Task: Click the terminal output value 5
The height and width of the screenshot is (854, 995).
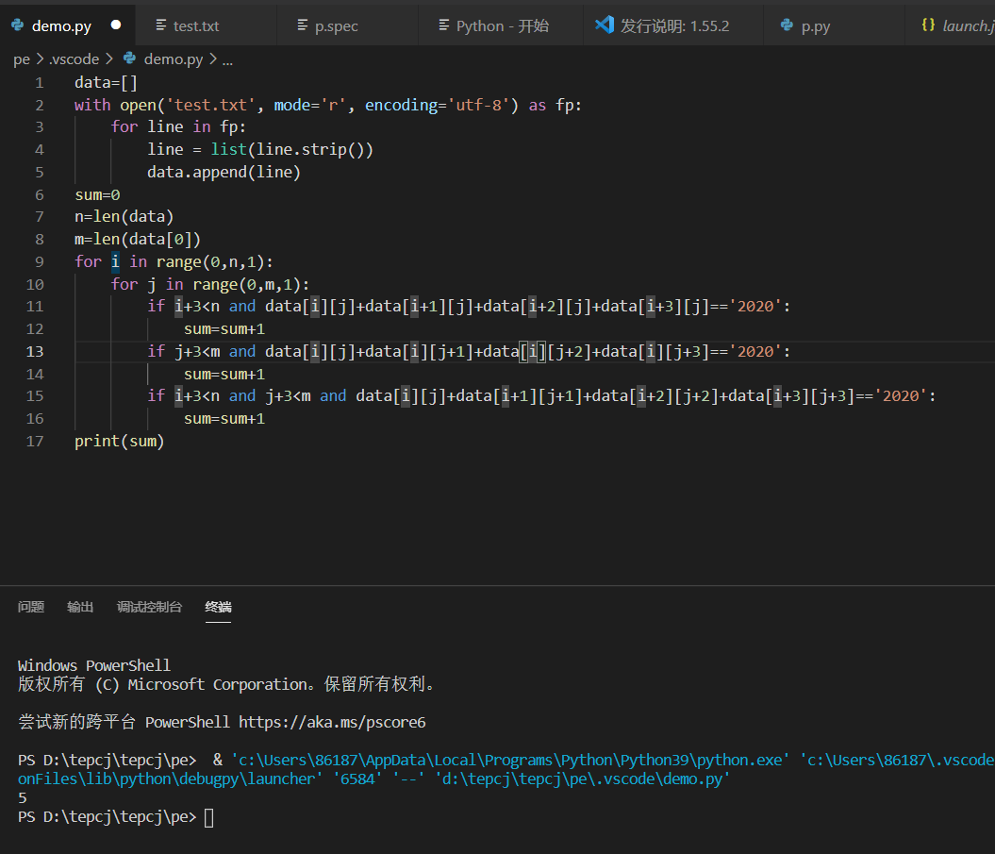Action: coord(23,797)
